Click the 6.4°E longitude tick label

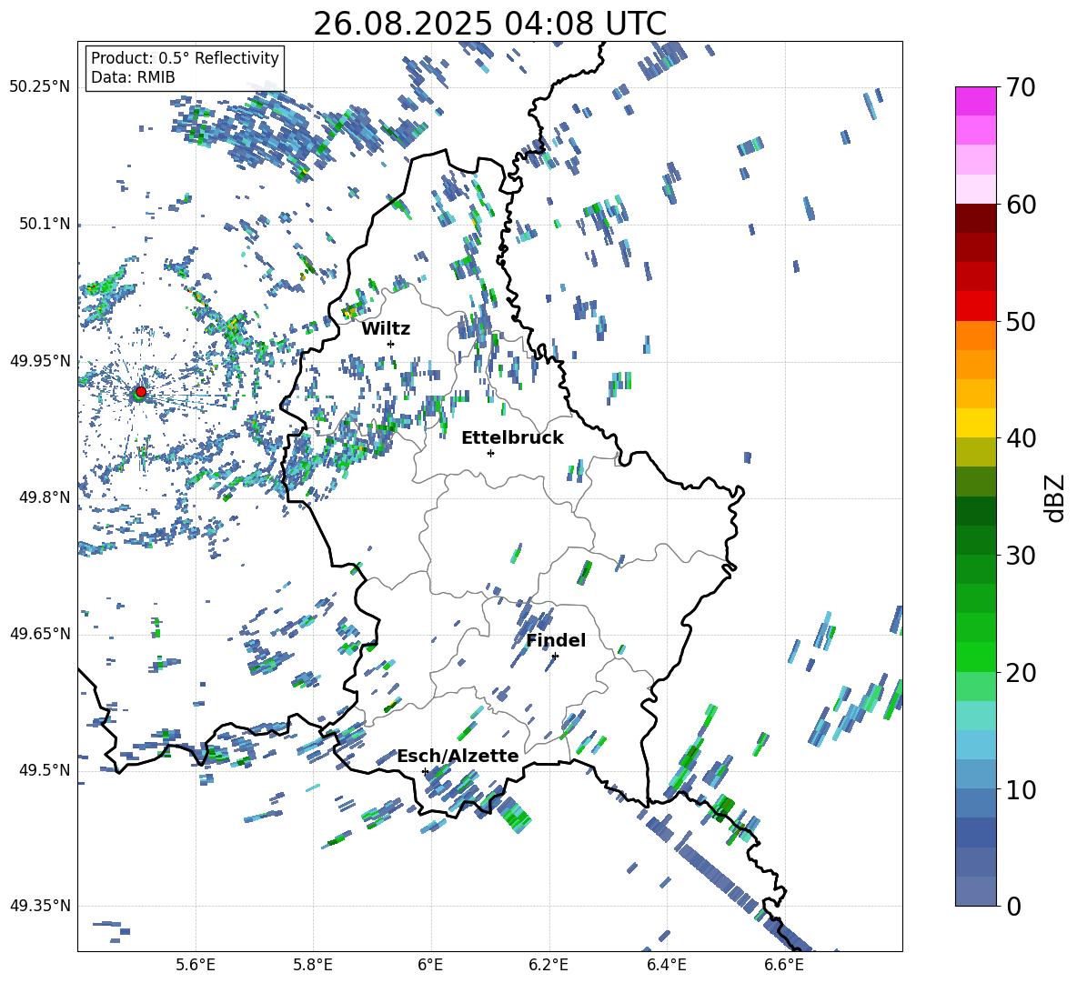tap(666, 965)
